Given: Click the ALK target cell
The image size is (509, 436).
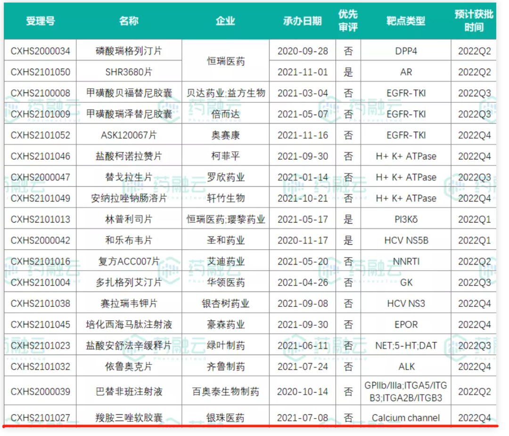Looking at the screenshot, I should (x=406, y=367).
